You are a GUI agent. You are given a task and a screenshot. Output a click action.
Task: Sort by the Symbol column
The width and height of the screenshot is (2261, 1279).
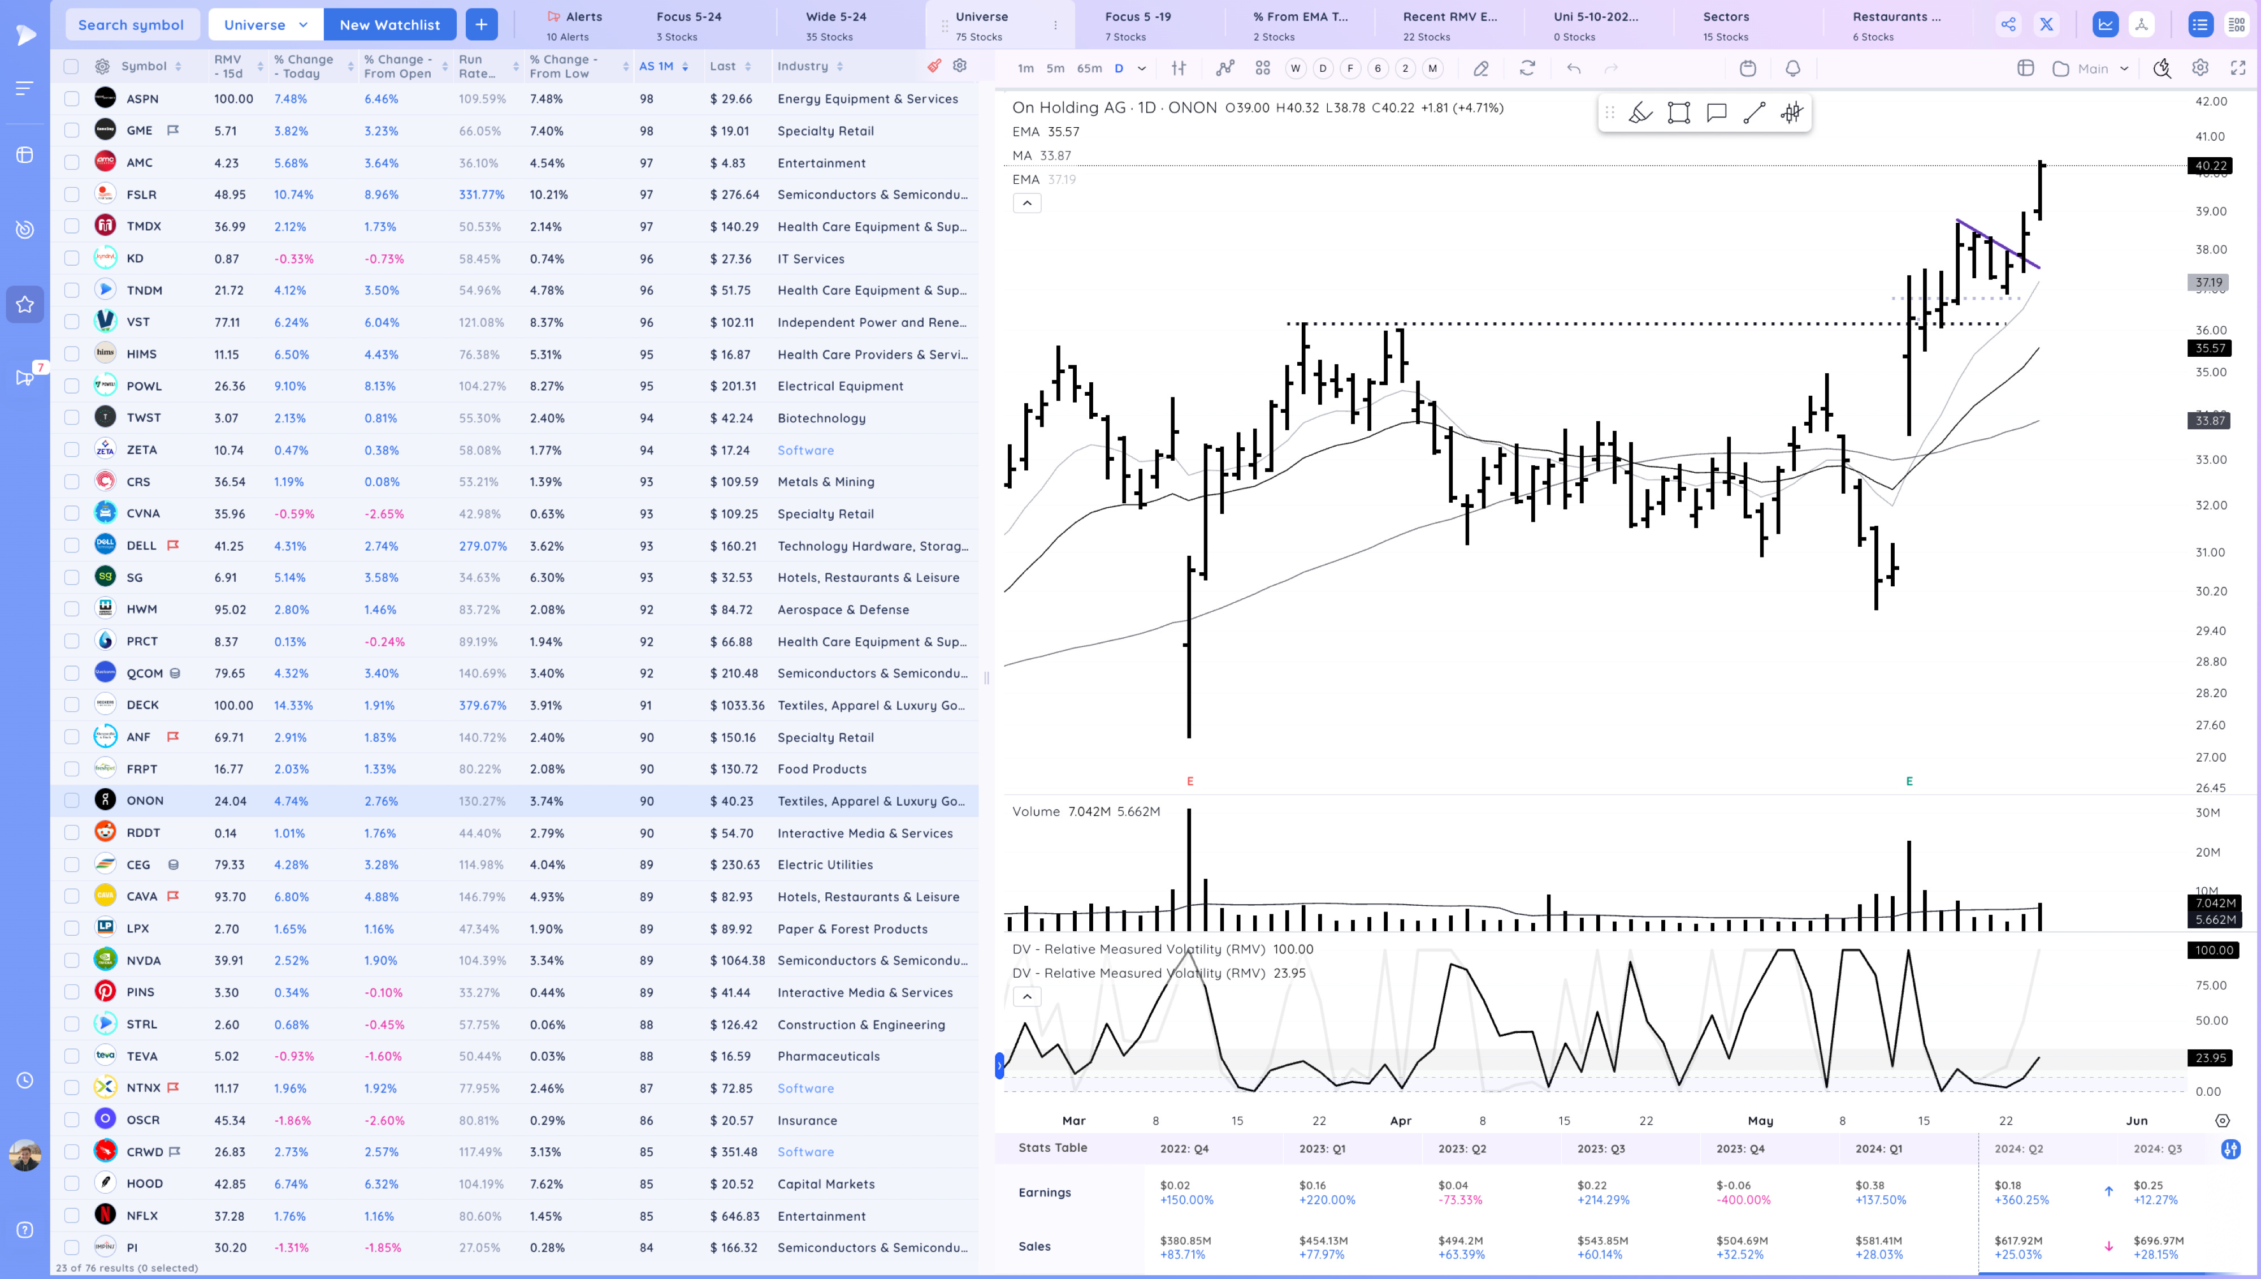tap(151, 66)
